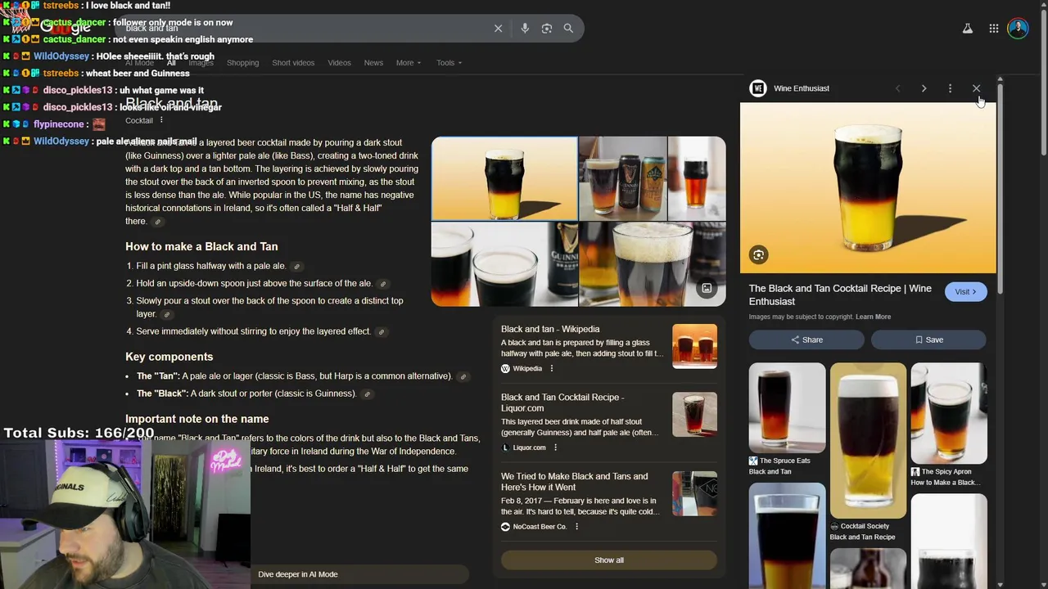Select the All results tab
1048x589 pixels.
pyautogui.click(x=171, y=63)
